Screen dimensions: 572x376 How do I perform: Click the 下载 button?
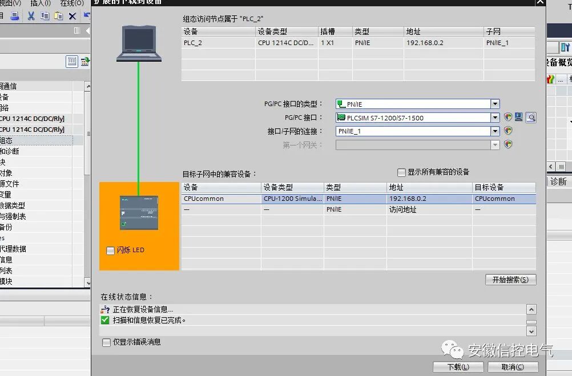(x=458, y=367)
